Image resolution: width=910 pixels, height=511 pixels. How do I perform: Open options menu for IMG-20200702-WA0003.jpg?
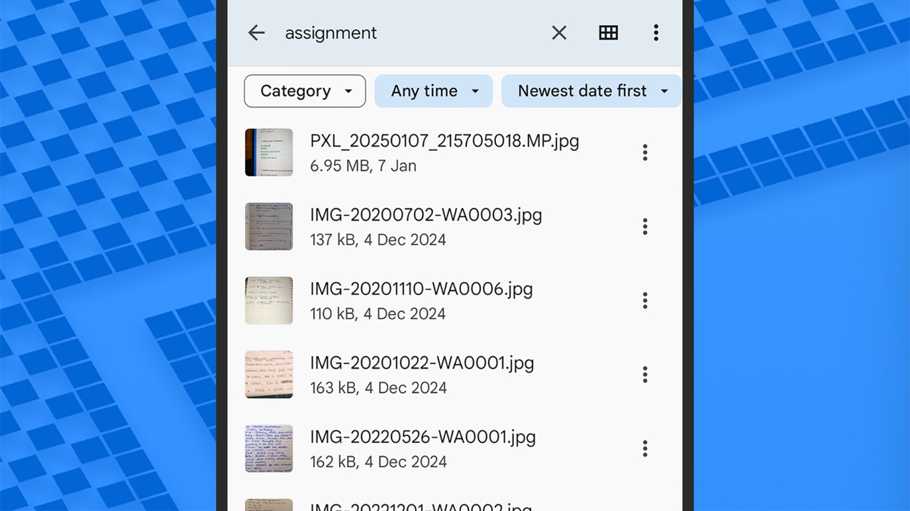coord(645,226)
